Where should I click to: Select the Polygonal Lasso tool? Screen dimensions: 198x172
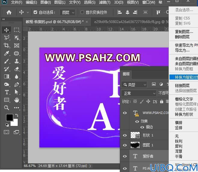pyautogui.click(x=6, y=38)
